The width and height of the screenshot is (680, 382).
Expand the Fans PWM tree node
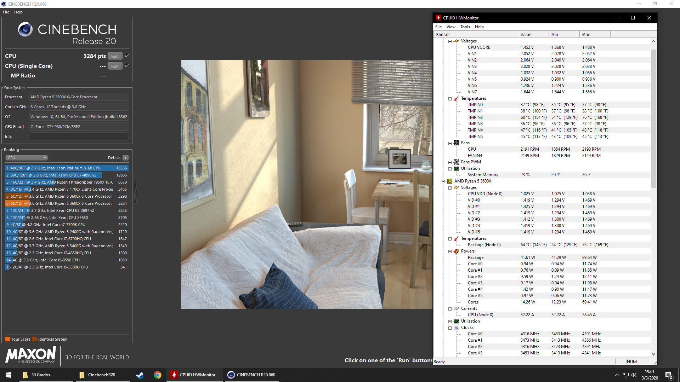(x=450, y=162)
